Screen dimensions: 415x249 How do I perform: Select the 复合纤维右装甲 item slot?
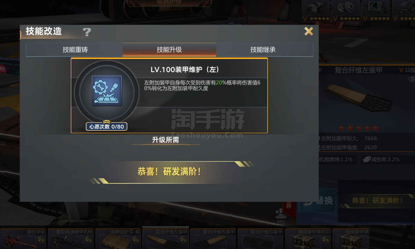click(213, 239)
